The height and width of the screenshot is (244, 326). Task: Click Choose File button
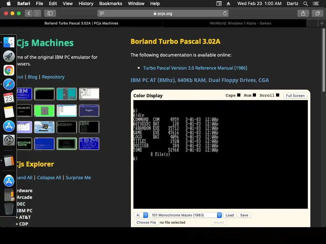click(x=146, y=222)
